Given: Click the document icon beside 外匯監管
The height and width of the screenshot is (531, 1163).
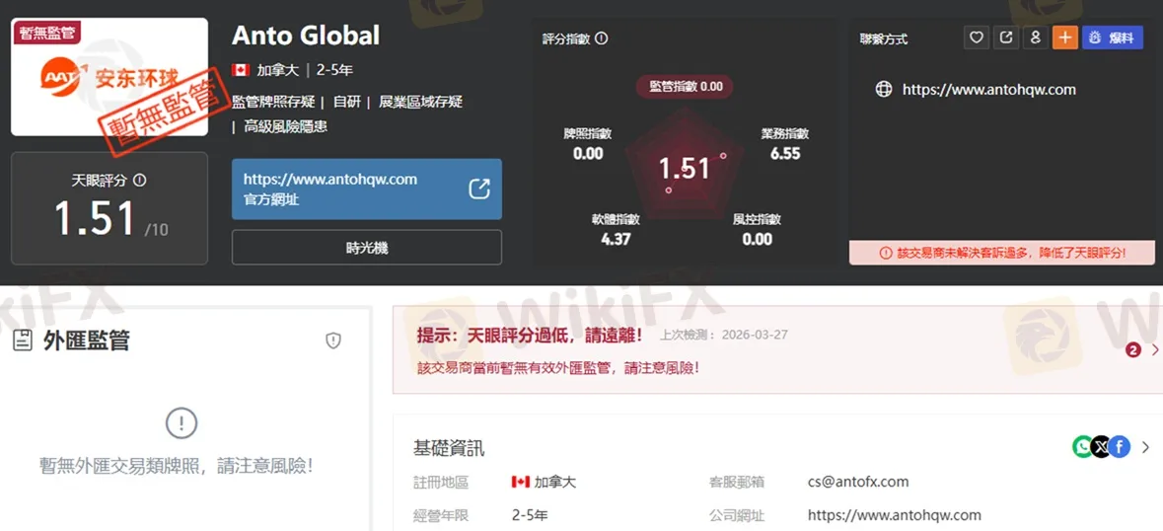Looking at the screenshot, I should (23, 341).
